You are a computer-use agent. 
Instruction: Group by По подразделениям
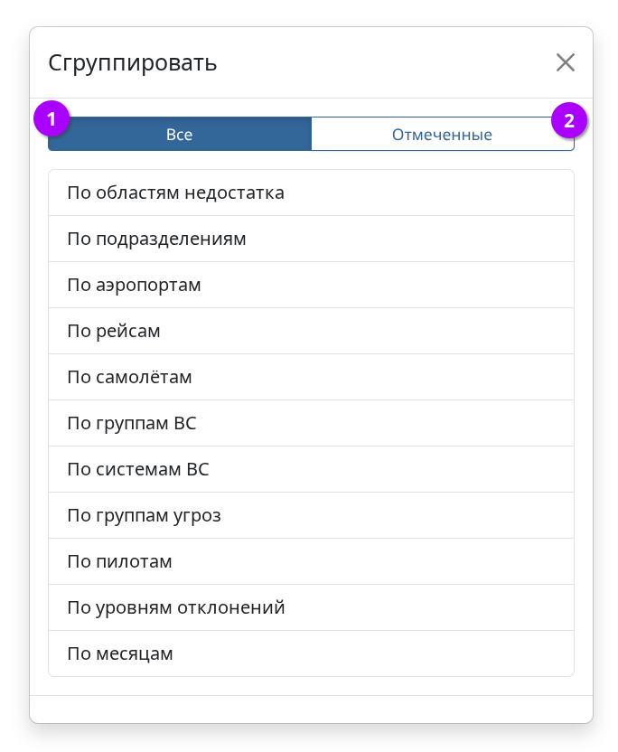click(311, 239)
